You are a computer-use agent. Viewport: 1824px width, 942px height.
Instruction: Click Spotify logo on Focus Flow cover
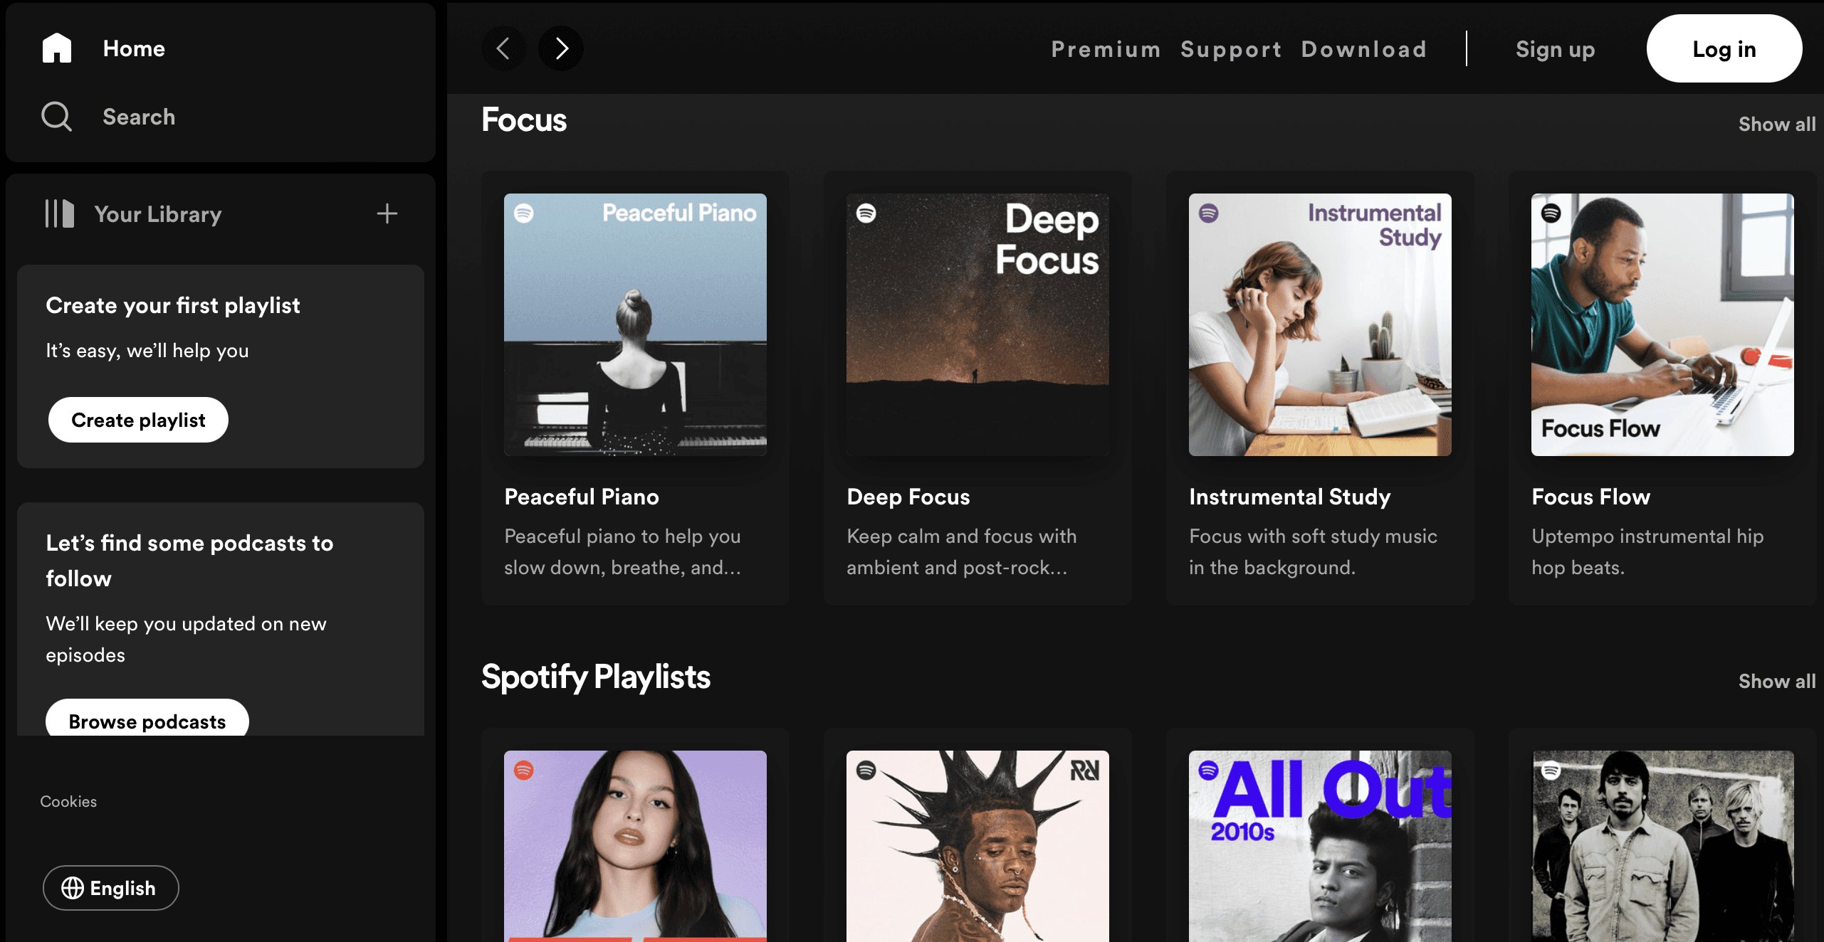click(1551, 213)
